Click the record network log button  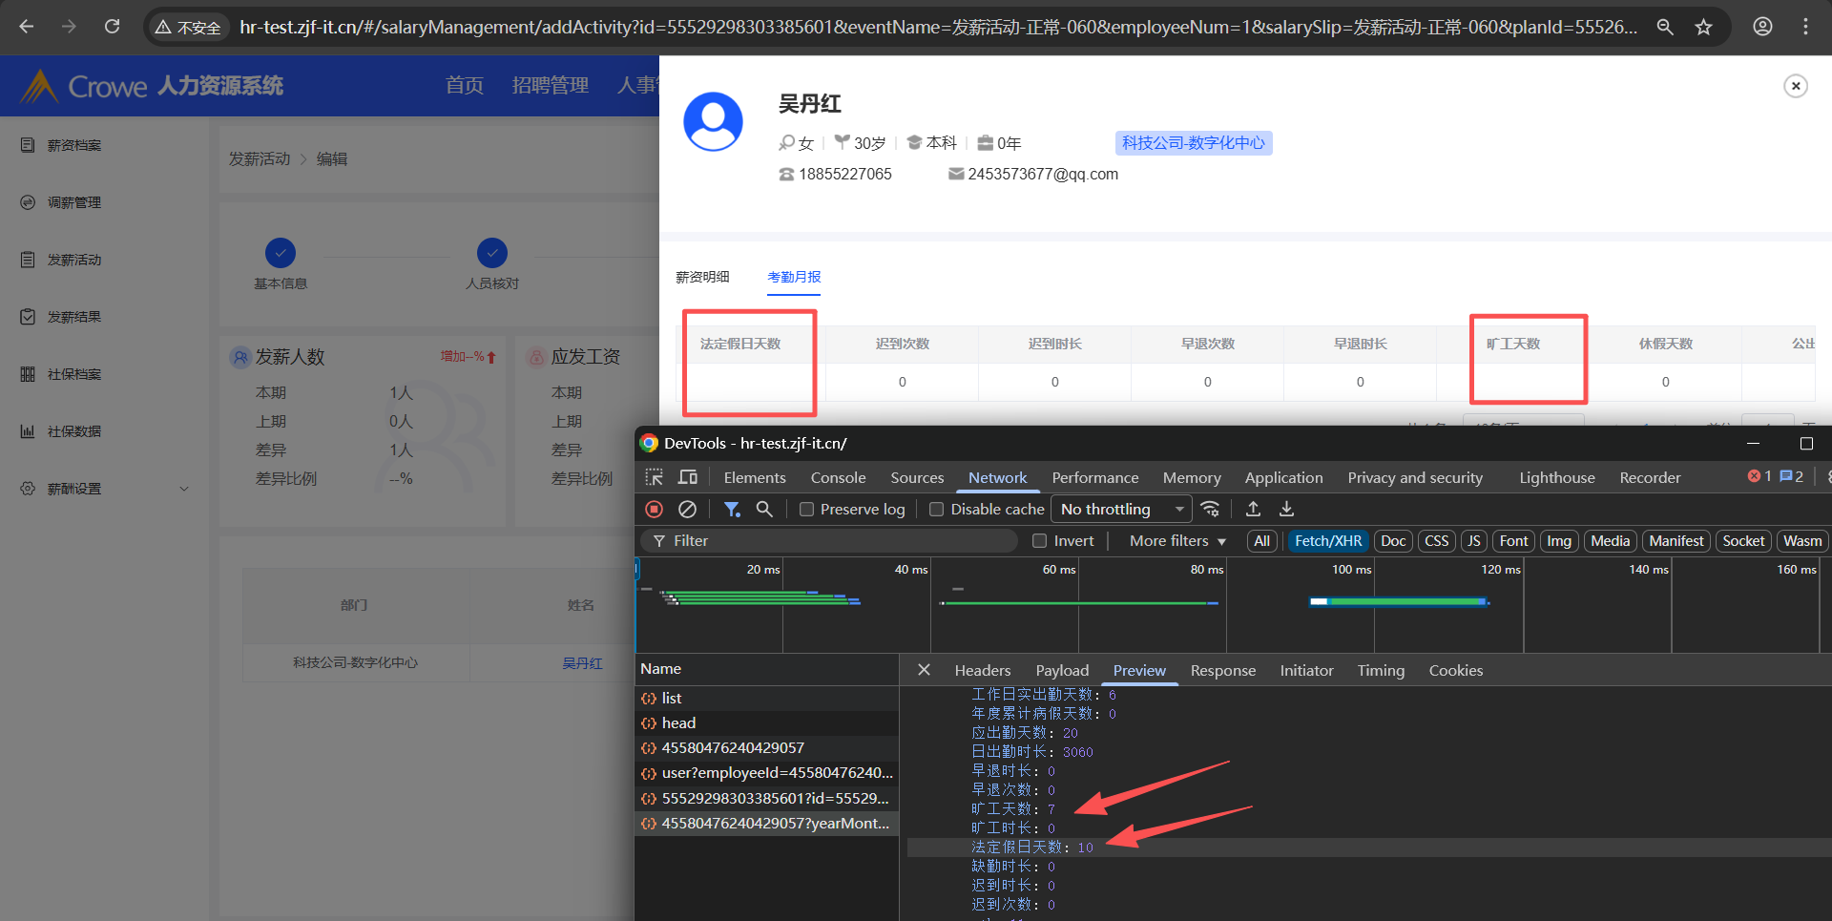[654, 510]
